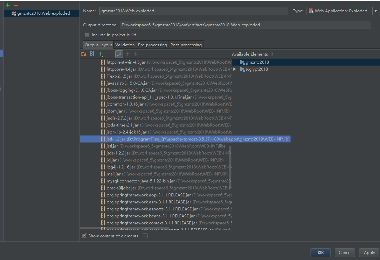This screenshot has width=380, height=260.
Task: Expand the tcglypt2018 module node
Action: [x=235, y=69]
